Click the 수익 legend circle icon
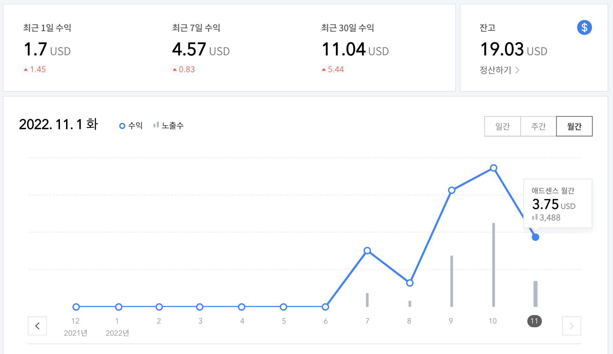The height and width of the screenshot is (354, 613). pos(122,125)
